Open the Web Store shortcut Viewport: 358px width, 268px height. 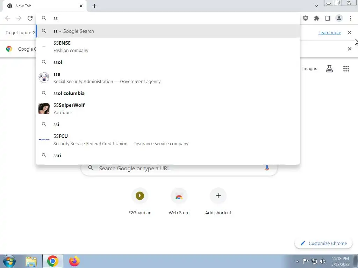[x=179, y=201]
